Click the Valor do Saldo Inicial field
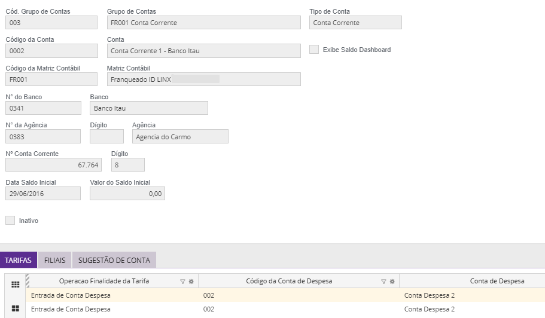 (x=127, y=194)
